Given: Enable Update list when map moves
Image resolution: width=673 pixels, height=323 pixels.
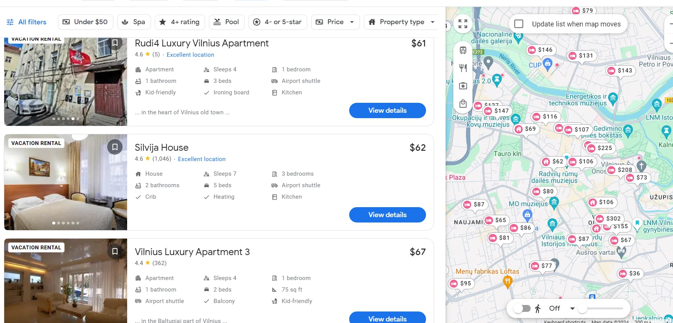Looking at the screenshot, I should click(x=519, y=24).
